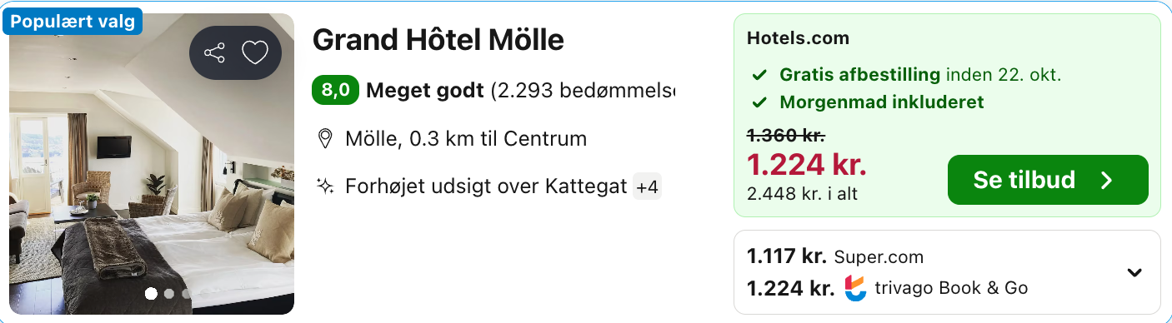Expand the +4 highlights badge
Screen dimensions: 1172x323
pos(647,186)
